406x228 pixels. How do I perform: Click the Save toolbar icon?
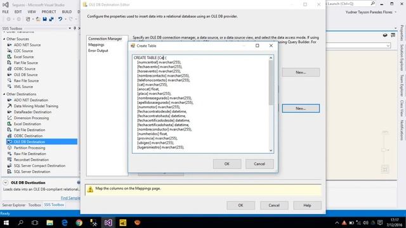45,19
